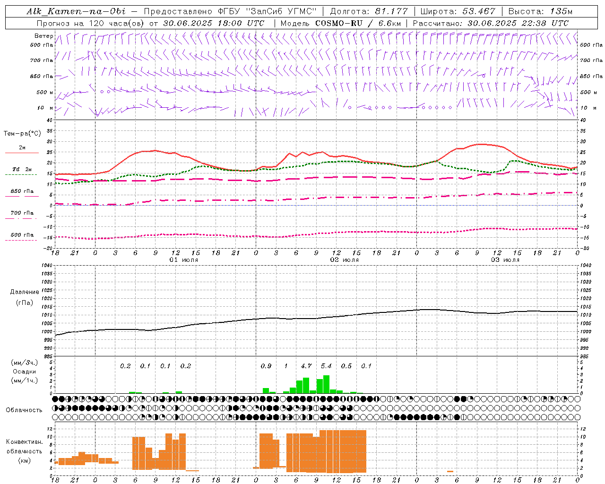Select the "Td 2м" dew point legend entry
The height and width of the screenshot is (484, 605).
[22, 169]
